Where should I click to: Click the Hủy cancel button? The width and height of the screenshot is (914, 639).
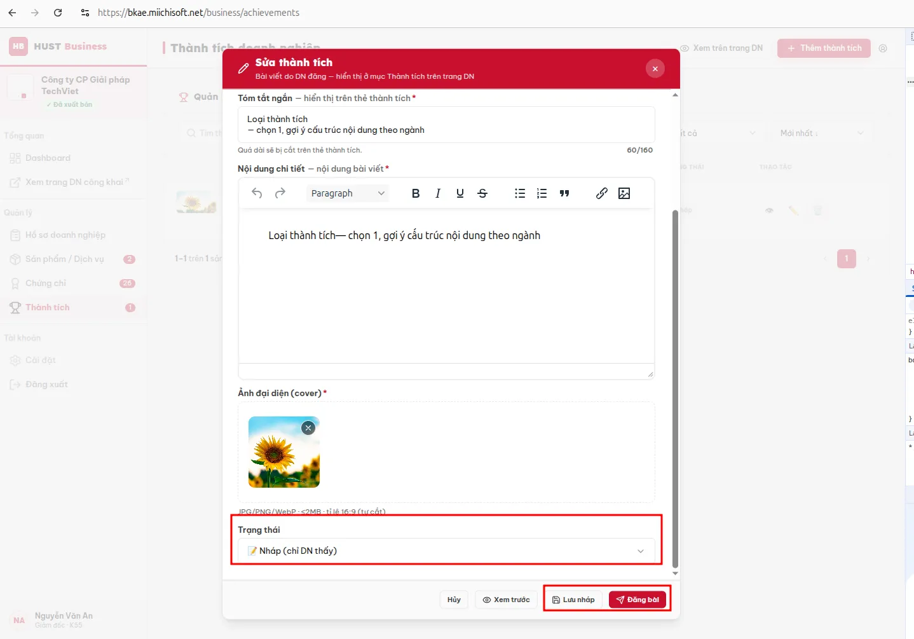click(x=454, y=600)
